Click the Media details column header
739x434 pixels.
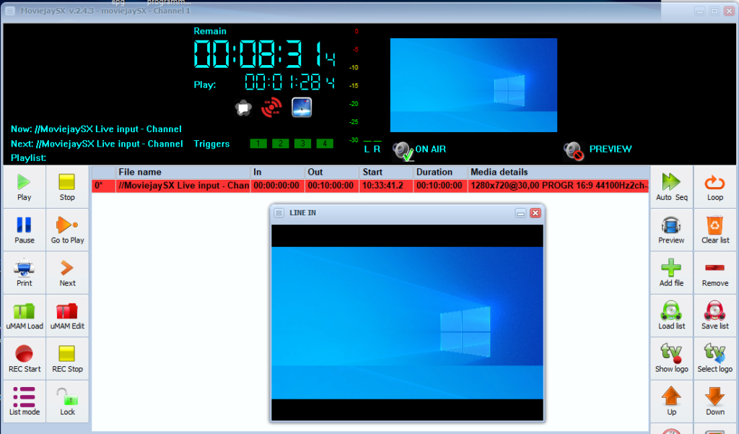tap(559, 172)
